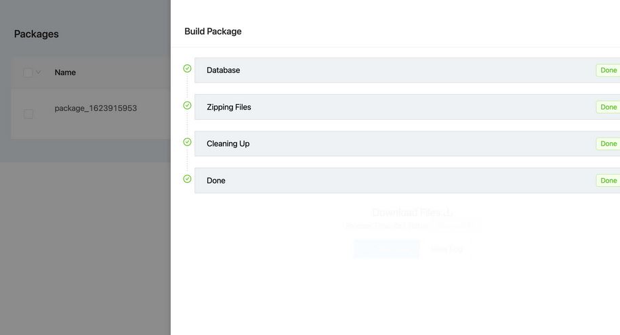Click the dimmed overlay to dismiss the Build Package drawer
The width and height of the screenshot is (620, 335).
tap(85, 245)
